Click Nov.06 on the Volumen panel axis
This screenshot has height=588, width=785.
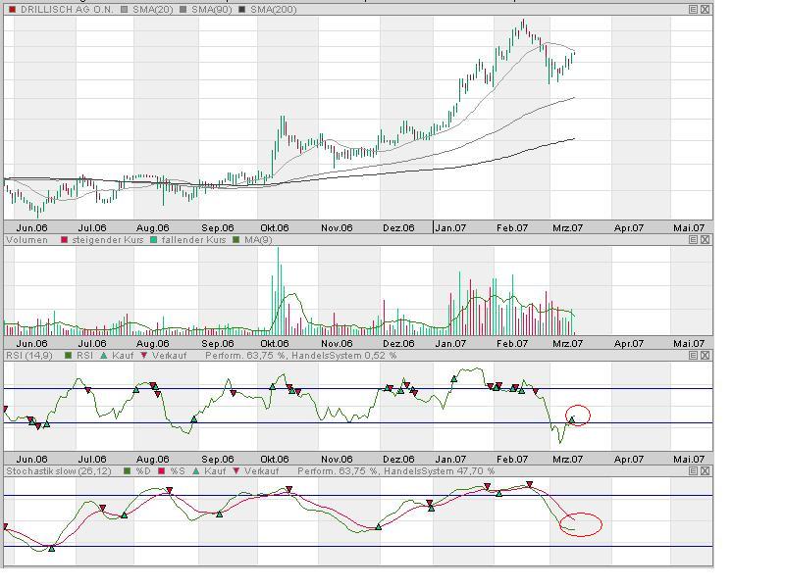click(x=337, y=344)
